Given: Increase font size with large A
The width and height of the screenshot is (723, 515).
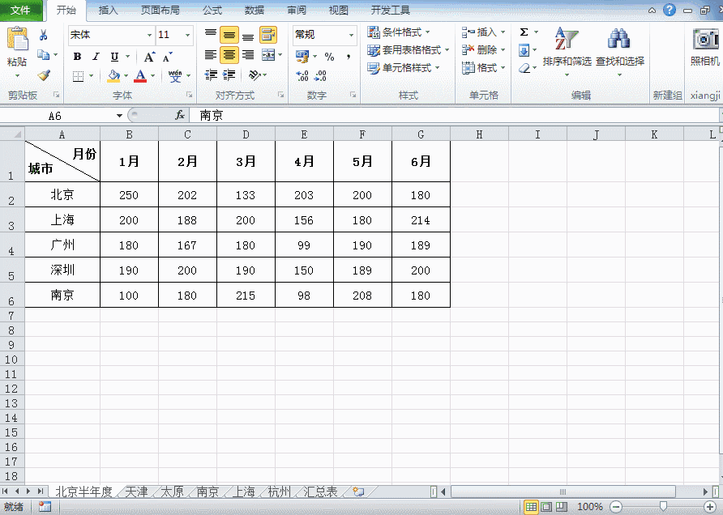Looking at the screenshot, I should tap(149, 57).
